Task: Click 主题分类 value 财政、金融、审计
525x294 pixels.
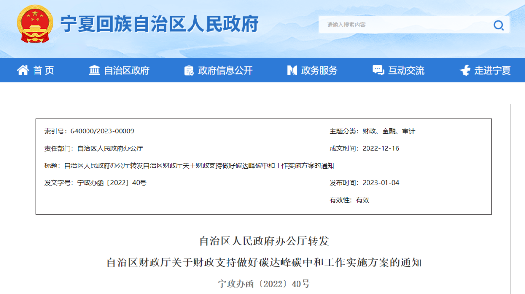Action: tap(388, 131)
